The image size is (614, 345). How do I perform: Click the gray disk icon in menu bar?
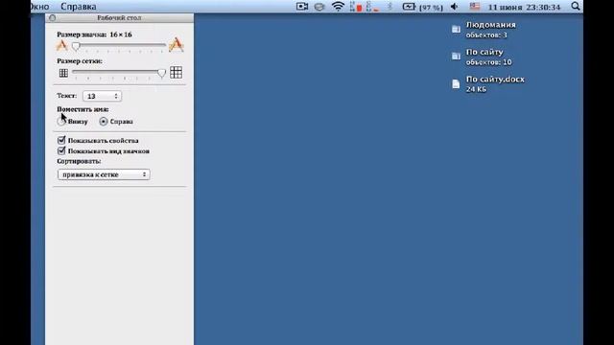coord(319,7)
